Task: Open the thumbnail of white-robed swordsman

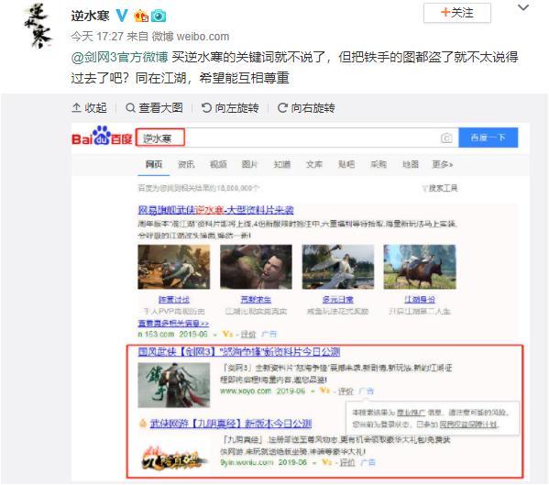Action: (338, 267)
